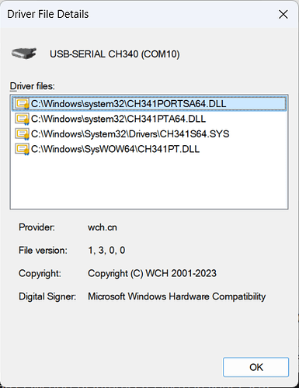Click the Digital Signer label
This screenshot has height=388, width=299.
click(47, 296)
